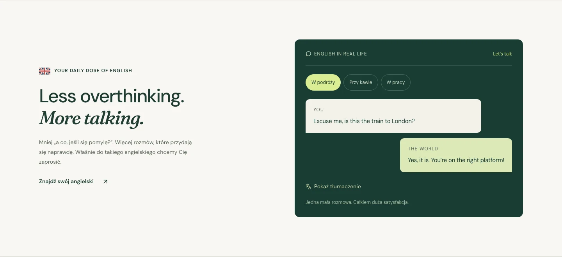Open the W pracy tab
This screenshot has width=562, height=257.
396,82
